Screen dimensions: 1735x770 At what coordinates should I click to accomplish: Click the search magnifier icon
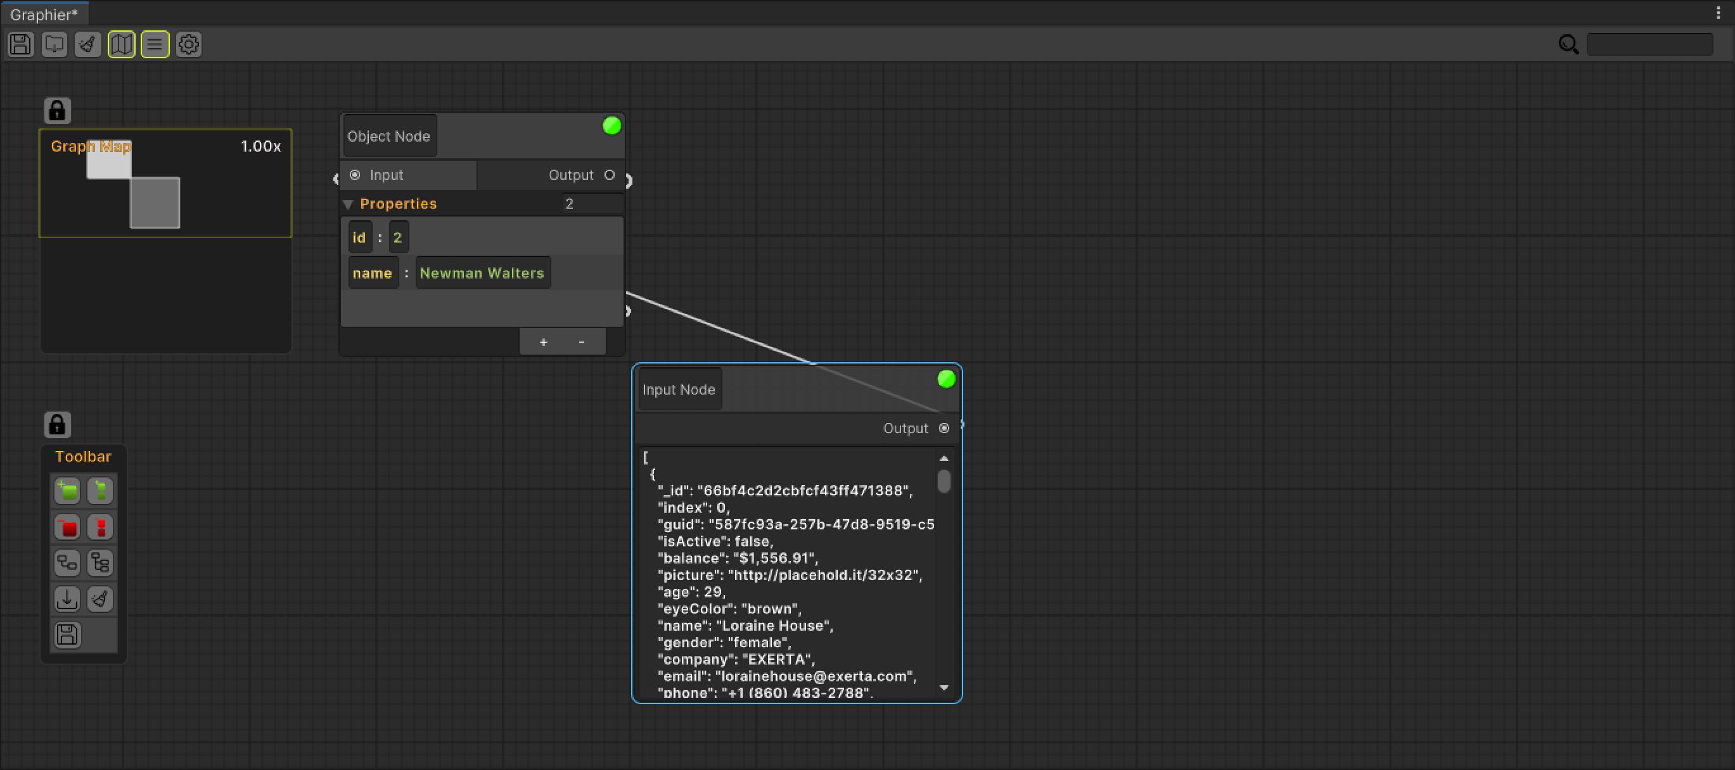point(1568,44)
